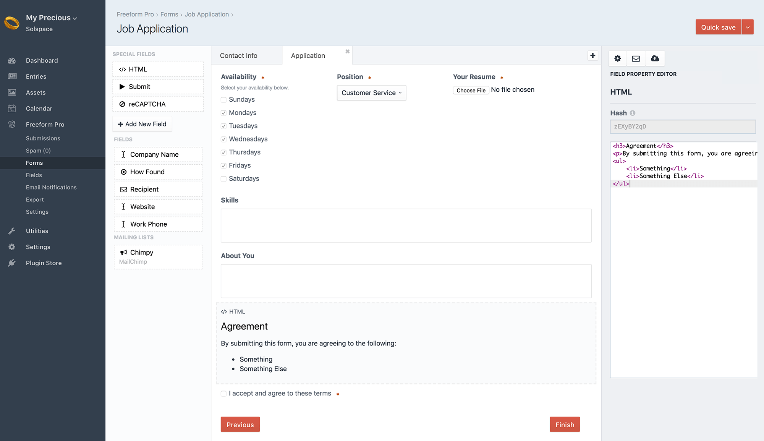
Task: Uncheck the Mondays availability checkbox
Action: [x=223, y=113]
